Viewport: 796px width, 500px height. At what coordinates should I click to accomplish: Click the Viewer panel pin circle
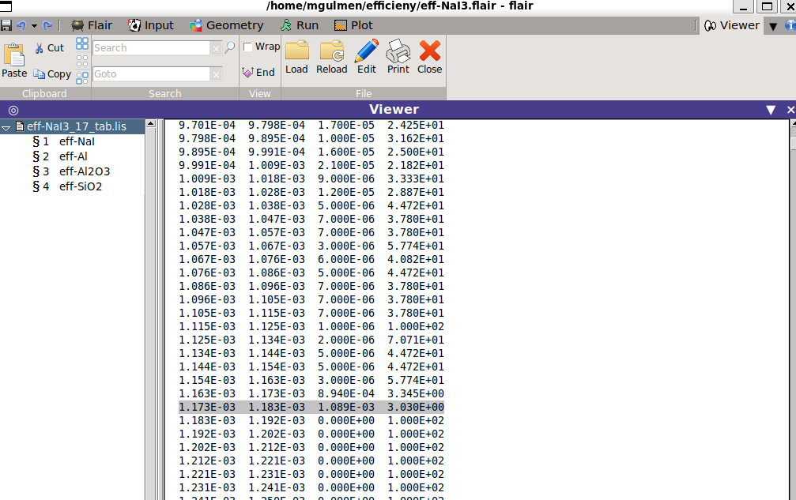click(x=13, y=110)
